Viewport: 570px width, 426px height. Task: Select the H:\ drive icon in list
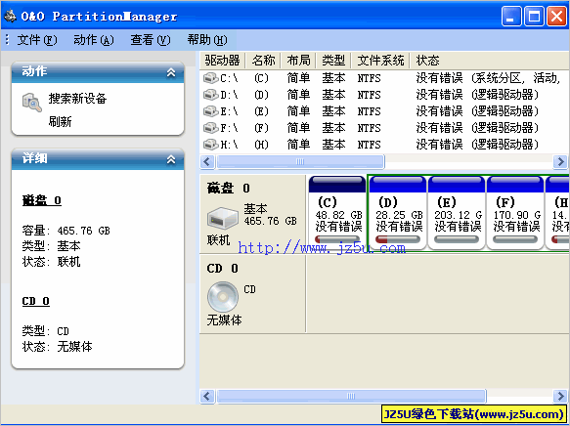coord(211,145)
